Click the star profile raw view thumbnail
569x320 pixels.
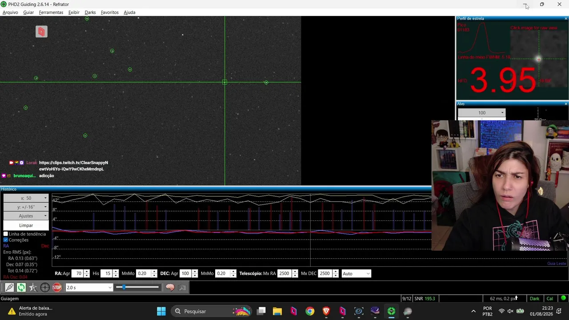click(539, 59)
